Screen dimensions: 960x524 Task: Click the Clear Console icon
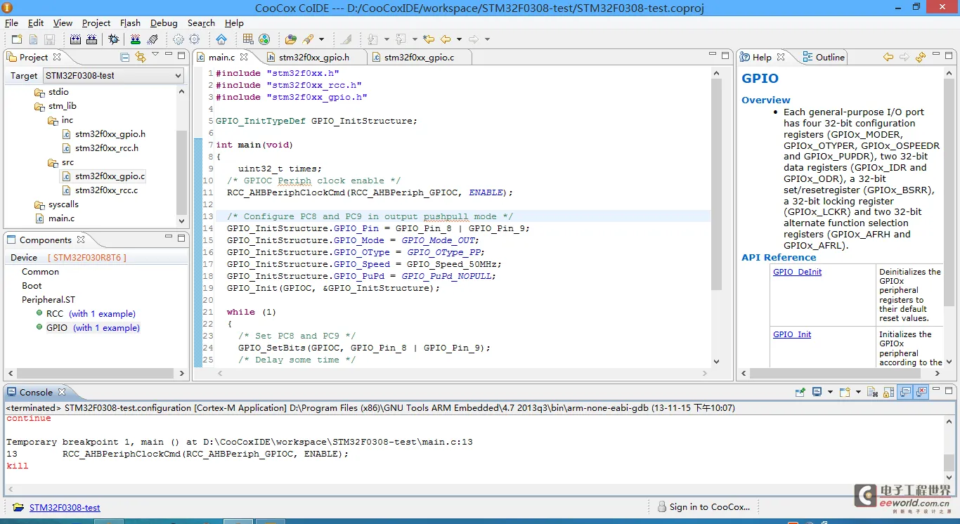coord(872,392)
